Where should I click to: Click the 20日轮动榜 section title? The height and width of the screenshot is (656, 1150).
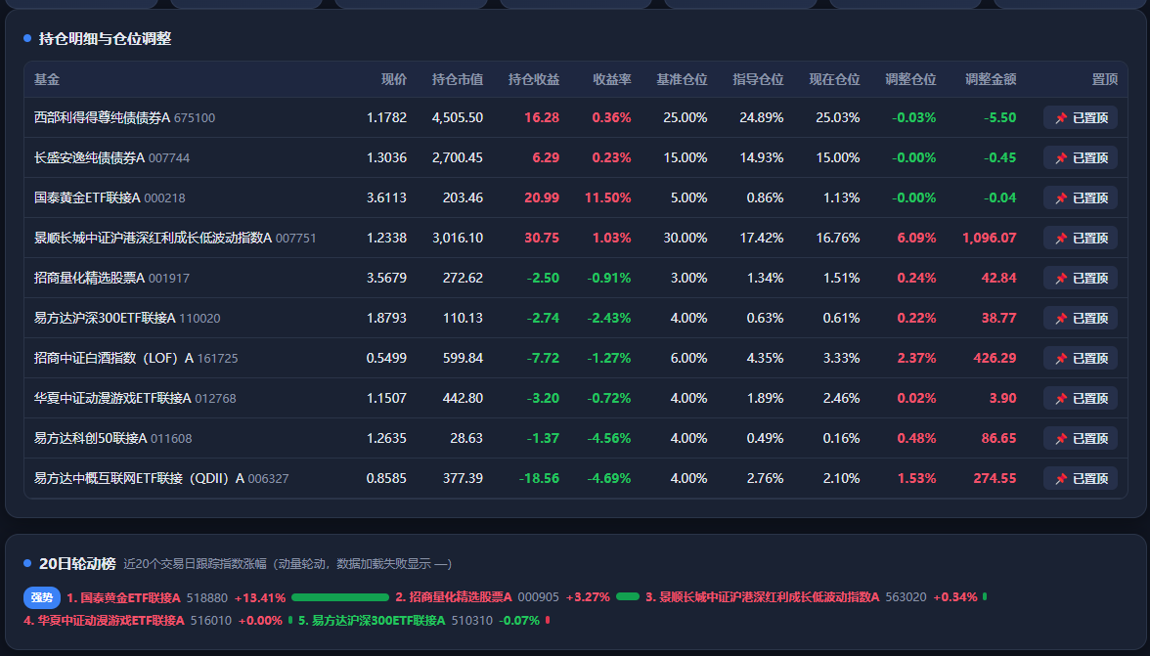78,564
